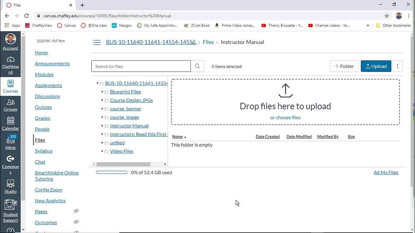Click the add Folder button

click(x=344, y=66)
